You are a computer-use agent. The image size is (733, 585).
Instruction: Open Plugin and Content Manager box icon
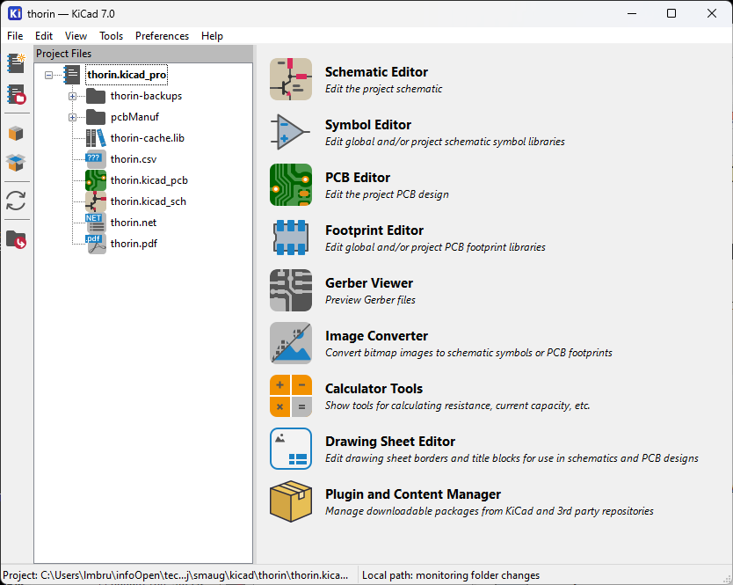[x=291, y=501]
